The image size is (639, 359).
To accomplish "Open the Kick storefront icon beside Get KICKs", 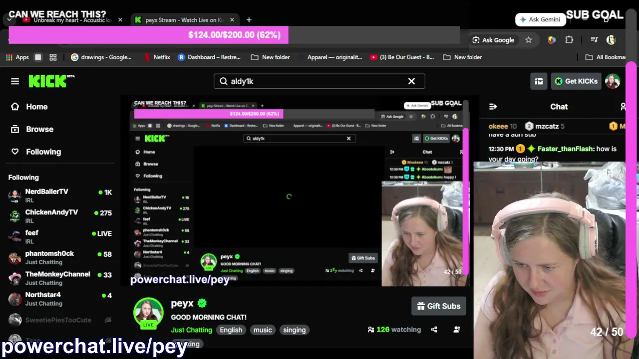I will point(539,81).
